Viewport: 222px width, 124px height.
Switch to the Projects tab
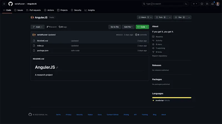coord(62,10)
